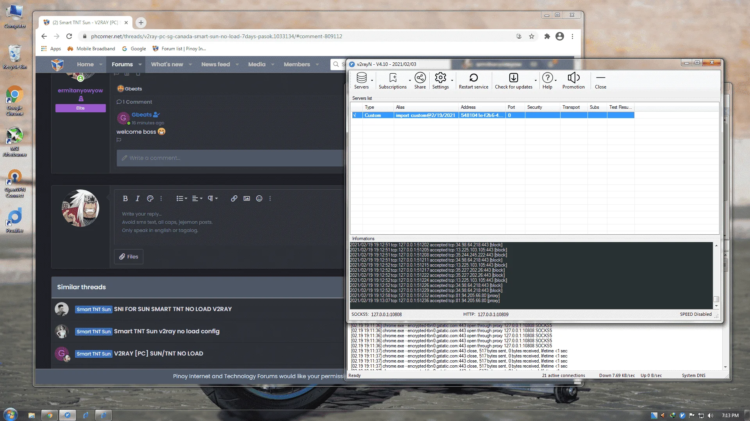Open the Windows Start button
Viewport: 750px width, 421px height.
(x=11, y=414)
